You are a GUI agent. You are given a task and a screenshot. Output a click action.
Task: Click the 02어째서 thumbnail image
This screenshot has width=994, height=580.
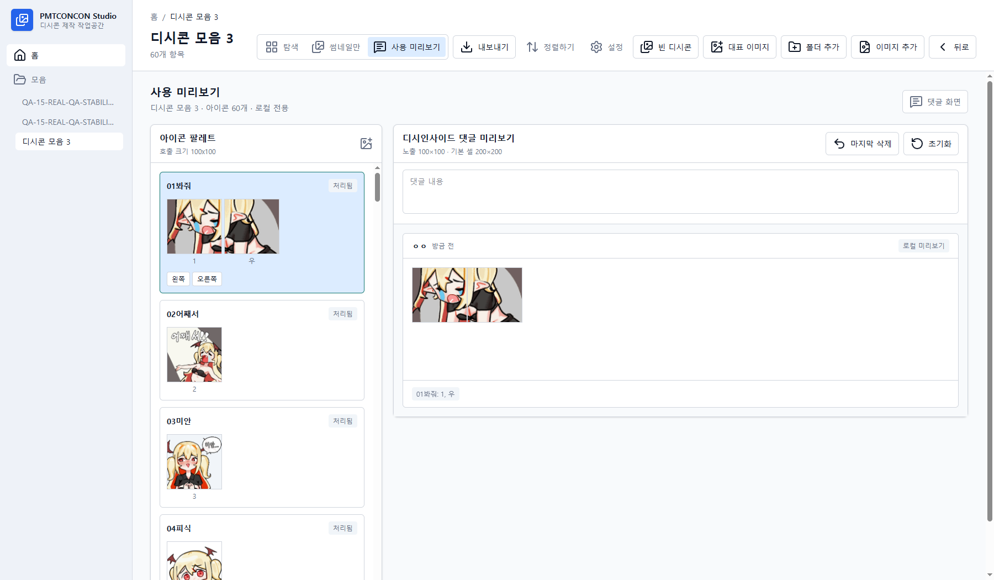click(x=194, y=355)
